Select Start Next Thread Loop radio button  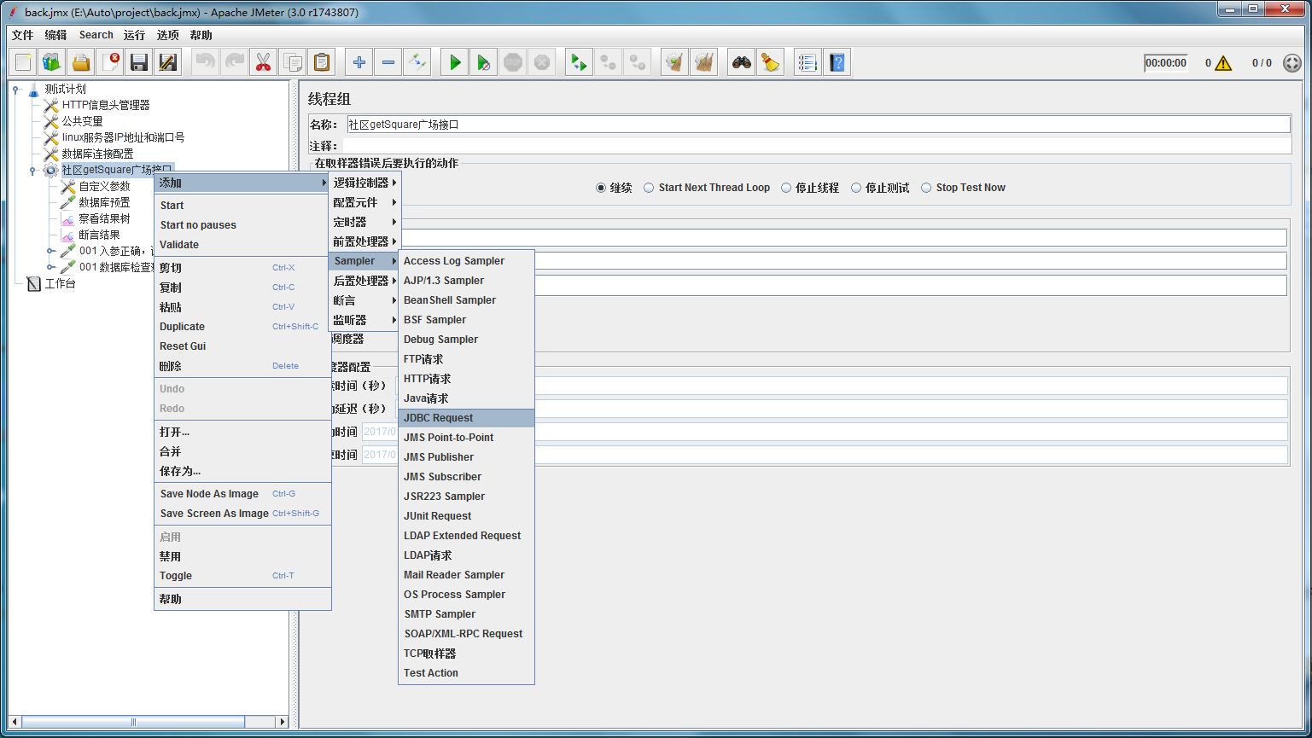(650, 188)
